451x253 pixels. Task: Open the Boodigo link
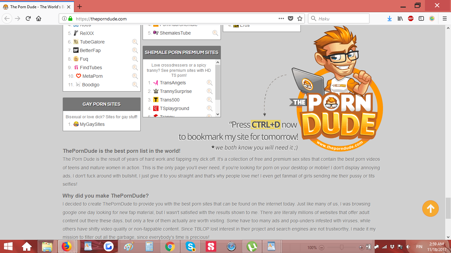click(x=91, y=85)
